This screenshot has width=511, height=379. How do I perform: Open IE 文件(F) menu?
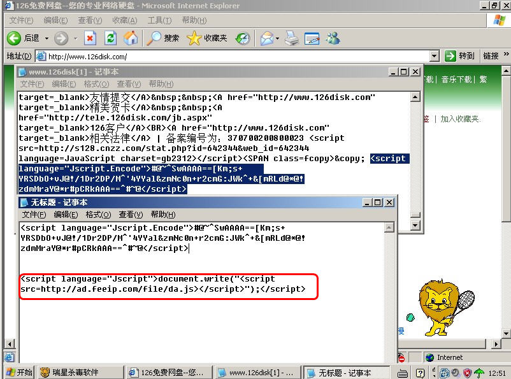tap(21, 20)
